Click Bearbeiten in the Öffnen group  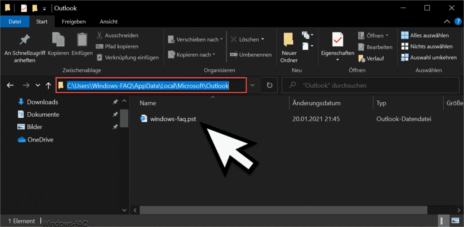(375, 47)
